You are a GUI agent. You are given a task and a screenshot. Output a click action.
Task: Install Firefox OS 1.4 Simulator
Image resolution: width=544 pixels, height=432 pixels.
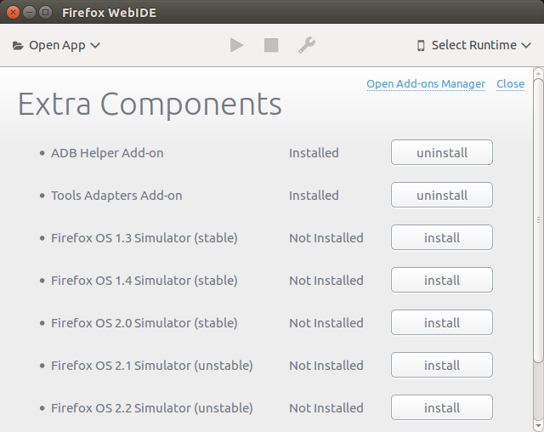click(442, 280)
